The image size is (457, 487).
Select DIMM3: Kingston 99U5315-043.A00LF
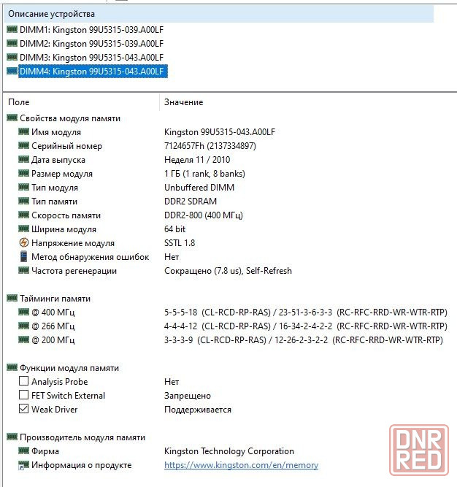(x=91, y=58)
